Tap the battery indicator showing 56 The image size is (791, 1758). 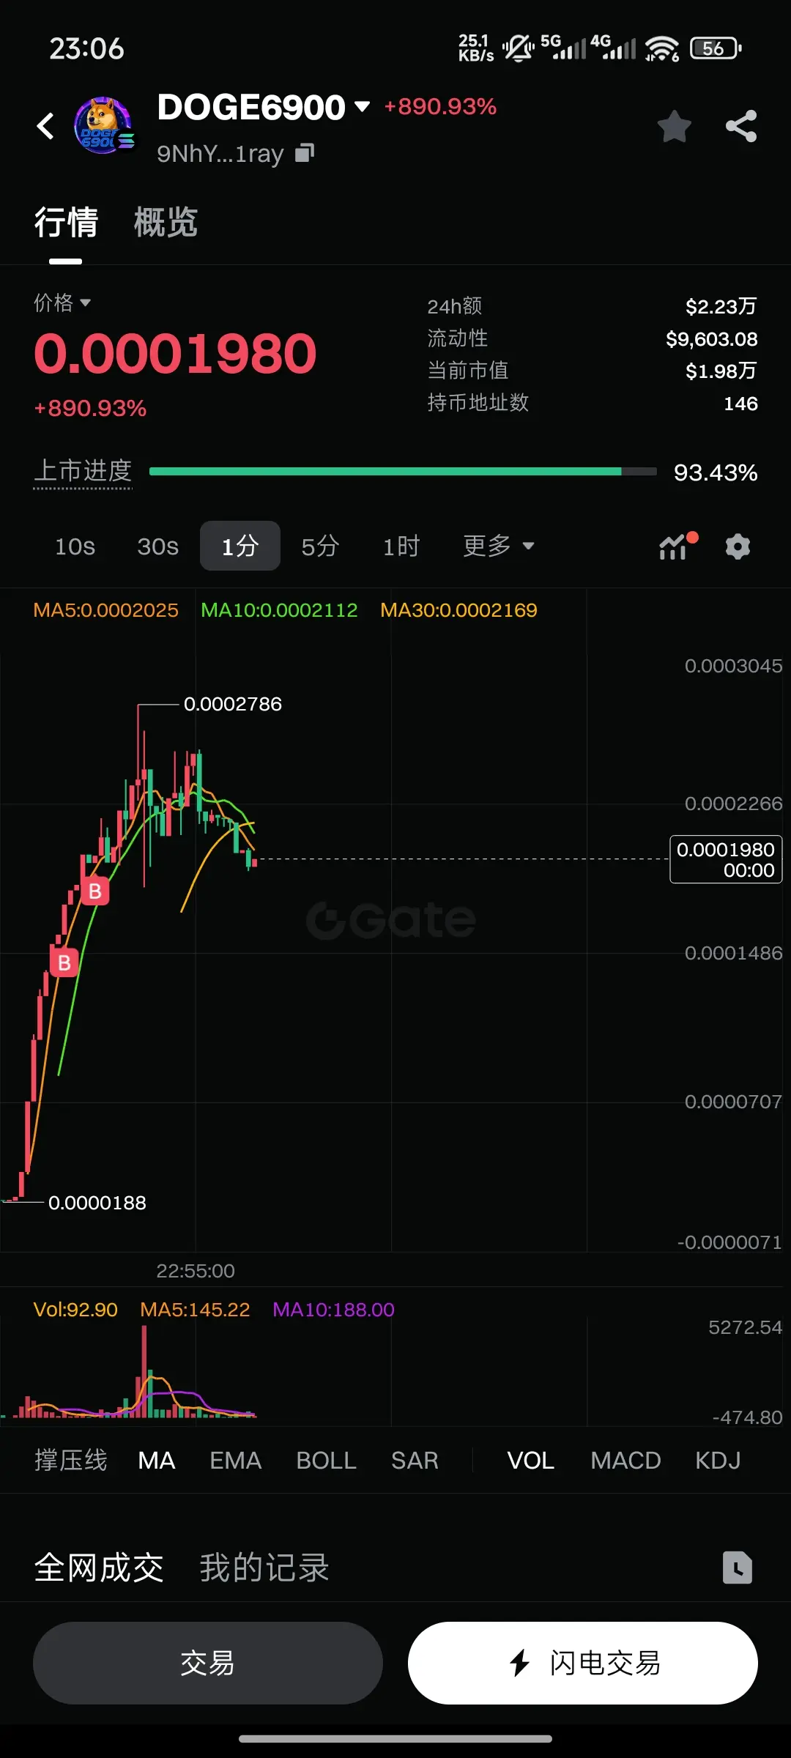pos(716,48)
